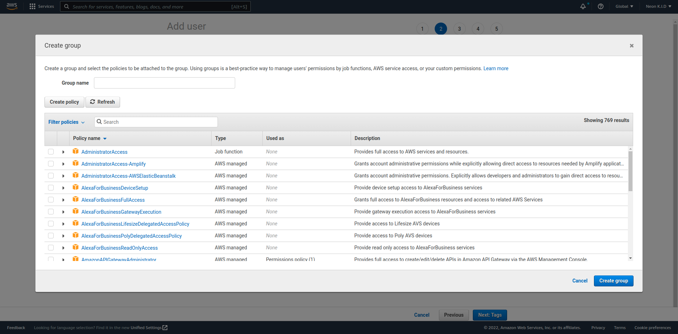Click the Create group button
The width and height of the screenshot is (678, 334).
613,281
